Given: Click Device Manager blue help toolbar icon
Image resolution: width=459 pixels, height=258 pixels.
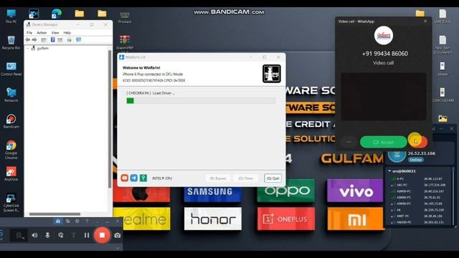Looking at the screenshot, I should pos(52,40).
